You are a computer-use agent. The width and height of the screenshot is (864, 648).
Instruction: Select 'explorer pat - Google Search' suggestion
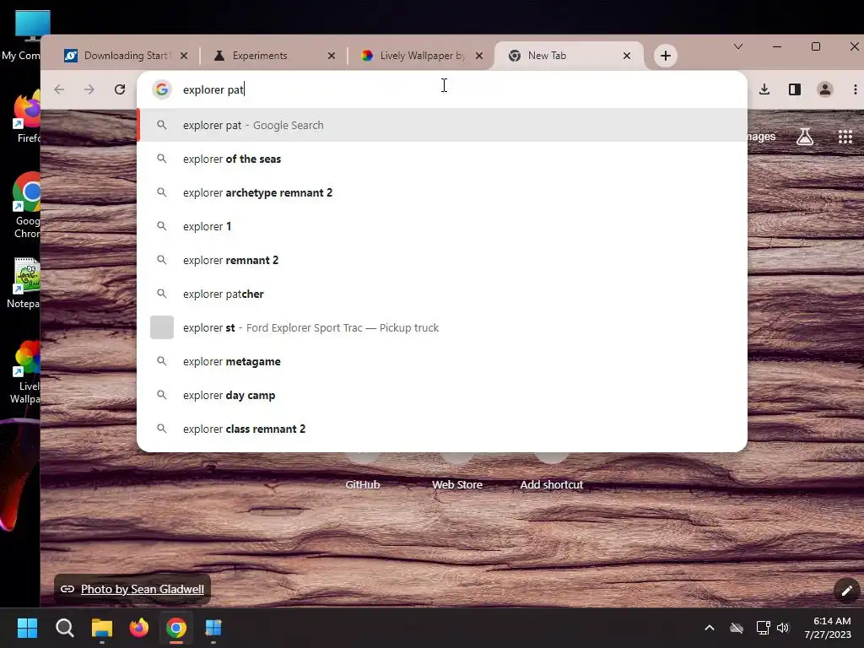coord(442,125)
